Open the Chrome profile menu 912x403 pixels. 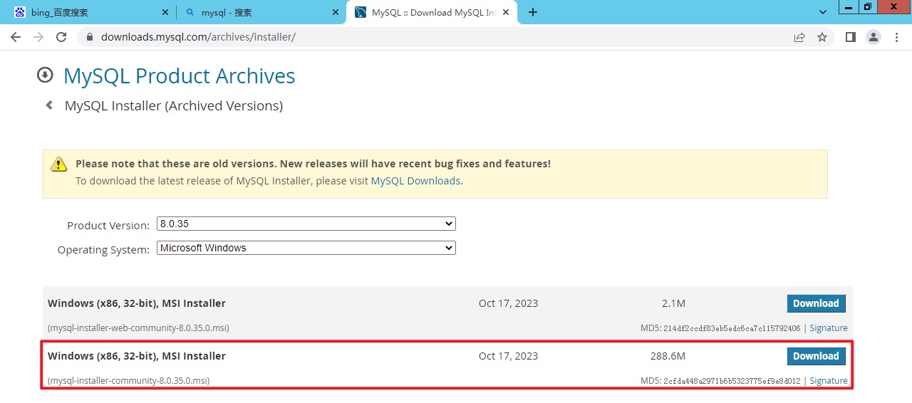click(874, 37)
